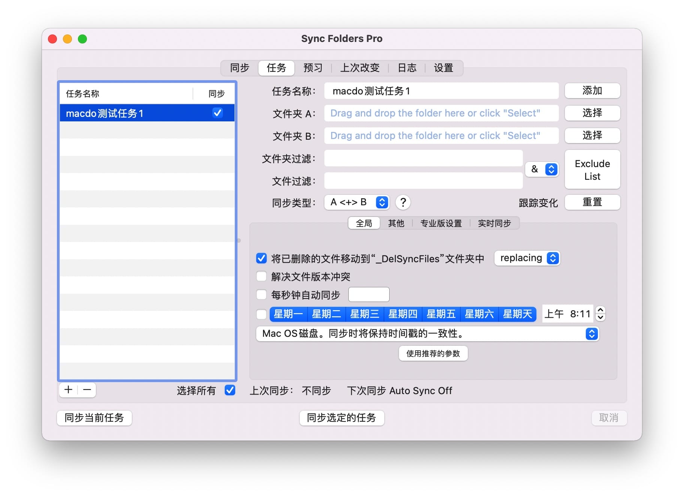Enable the weekday schedule checkbox
Screen dimensions: 684x496
click(x=261, y=314)
